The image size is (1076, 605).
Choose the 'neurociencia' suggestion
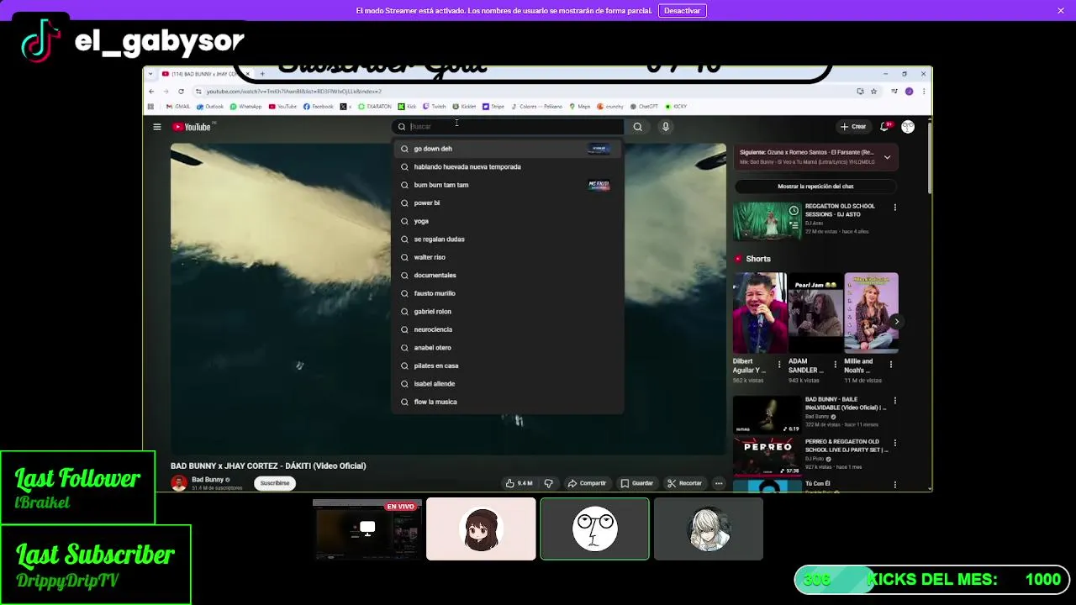(x=508, y=329)
